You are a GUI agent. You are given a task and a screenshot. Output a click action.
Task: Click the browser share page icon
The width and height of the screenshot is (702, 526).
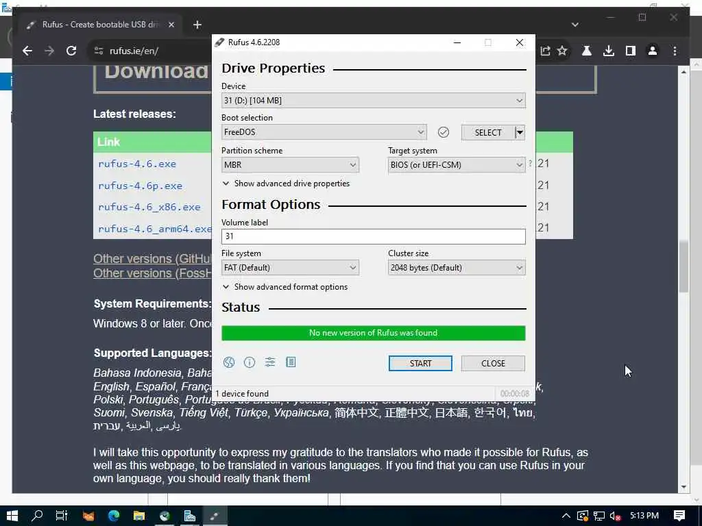coord(545,51)
